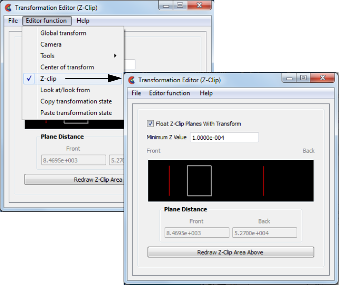
Task: Maximize the front Transformation Editor window
Action: 303,78
